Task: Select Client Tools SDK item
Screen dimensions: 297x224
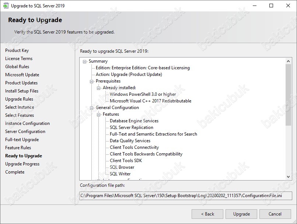Action: click(126, 161)
